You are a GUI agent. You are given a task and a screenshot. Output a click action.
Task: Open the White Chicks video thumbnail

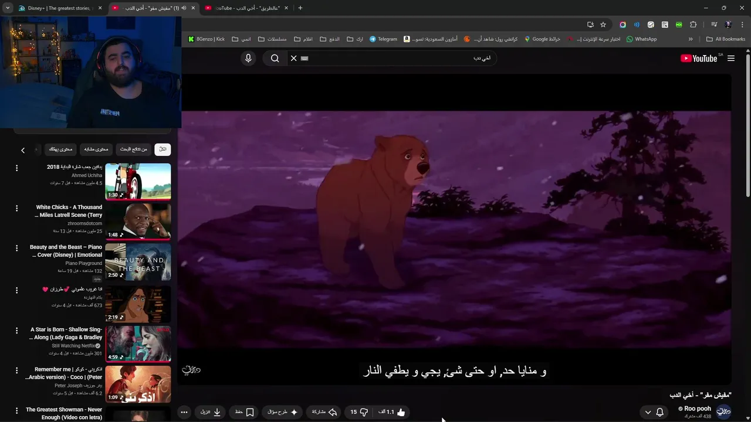tap(138, 222)
